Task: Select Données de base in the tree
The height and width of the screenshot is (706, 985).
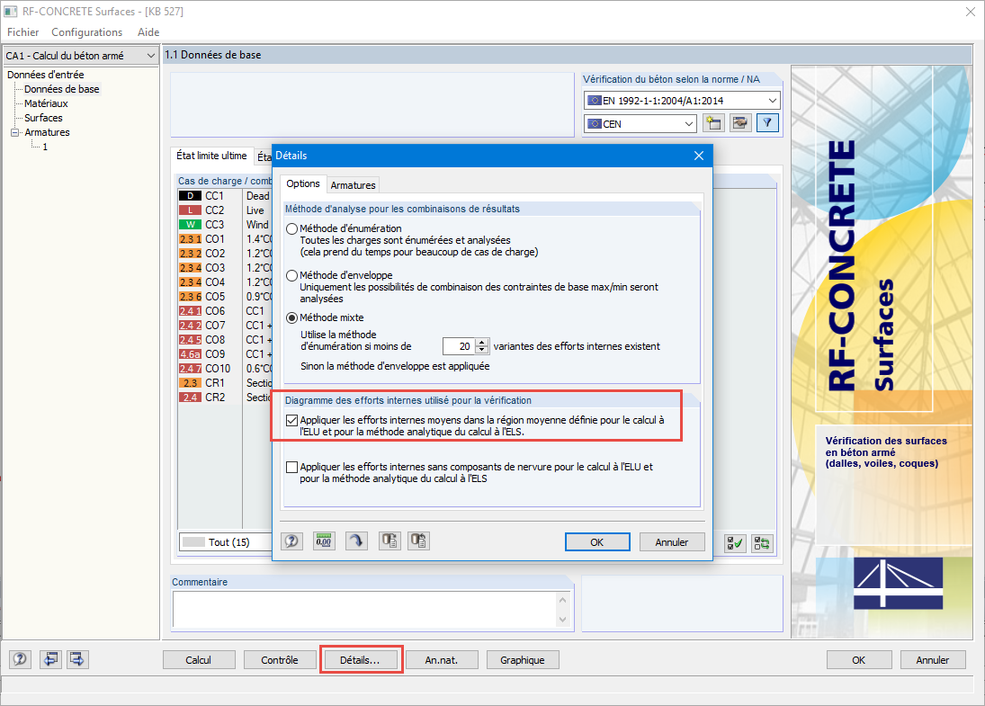Action: 61,89
